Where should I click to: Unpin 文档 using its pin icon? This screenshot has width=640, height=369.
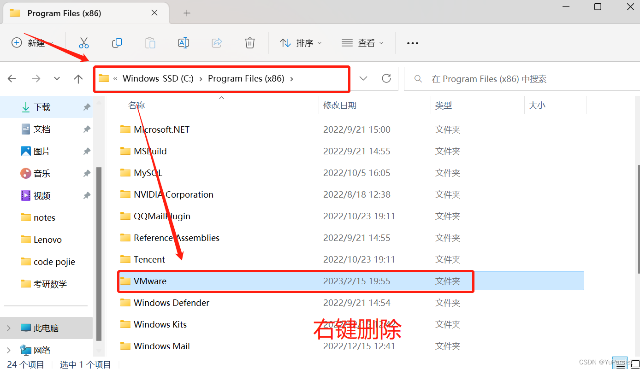[87, 129]
